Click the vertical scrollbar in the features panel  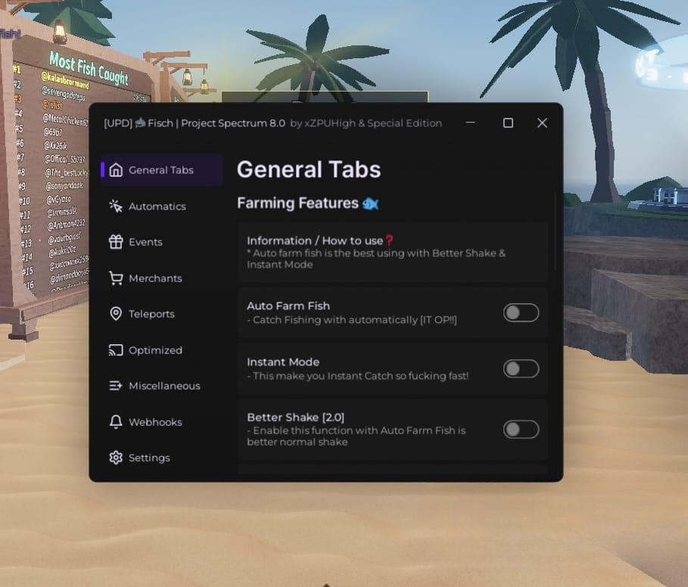point(556,231)
